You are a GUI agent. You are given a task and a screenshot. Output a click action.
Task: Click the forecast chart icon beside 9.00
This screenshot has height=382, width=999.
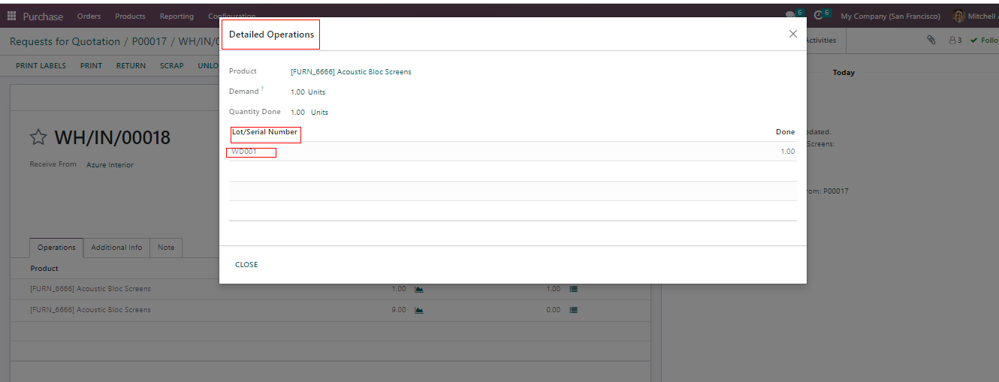(419, 310)
